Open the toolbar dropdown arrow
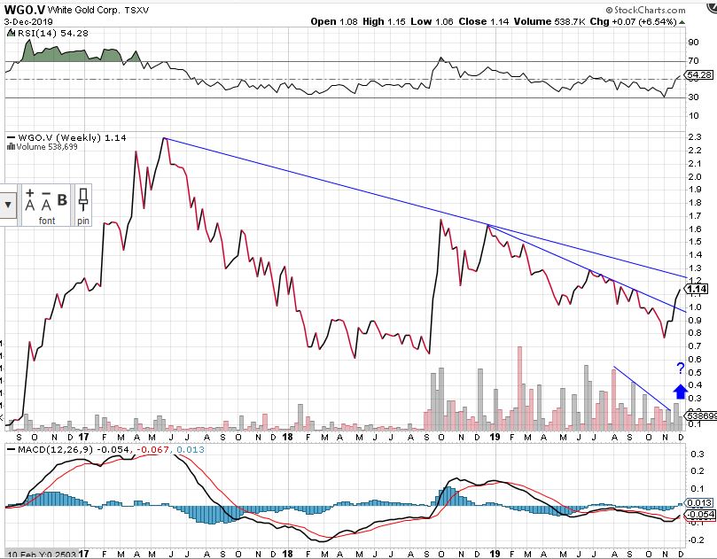This screenshot has height=559, width=717. 8,205
